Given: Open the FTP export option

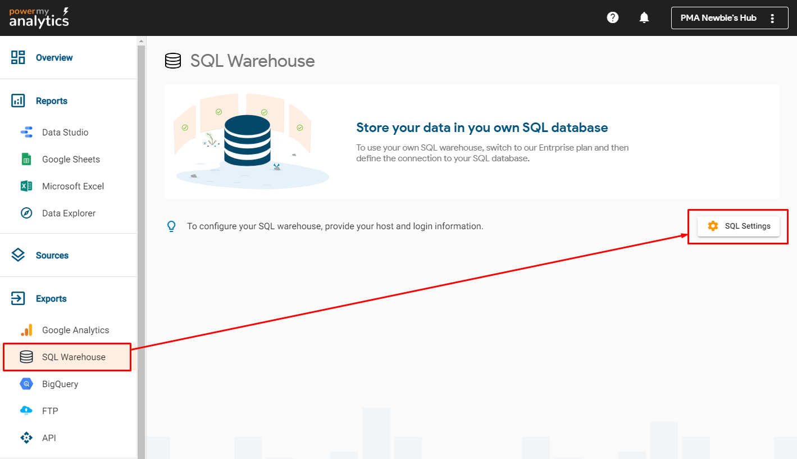Looking at the screenshot, I should [50, 411].
